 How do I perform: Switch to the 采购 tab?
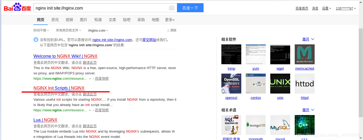point(141,20)
